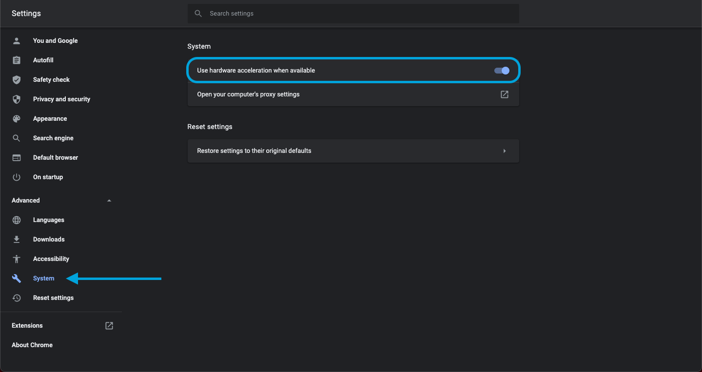The width and height of the screenshot is (702, 372).
Task: Open the search settings magnifier
Action: click(198, 13)
